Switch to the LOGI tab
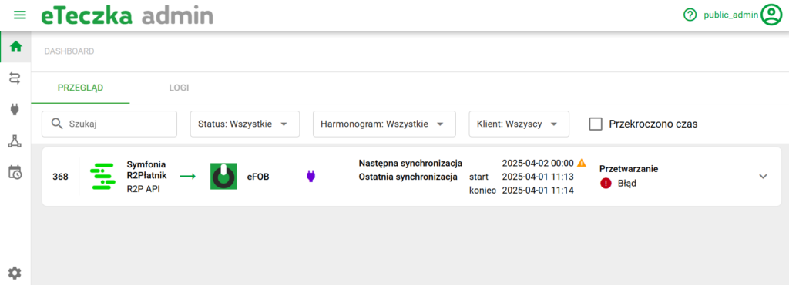Viewport: 789px width, 285px height. tap(179, 88)
